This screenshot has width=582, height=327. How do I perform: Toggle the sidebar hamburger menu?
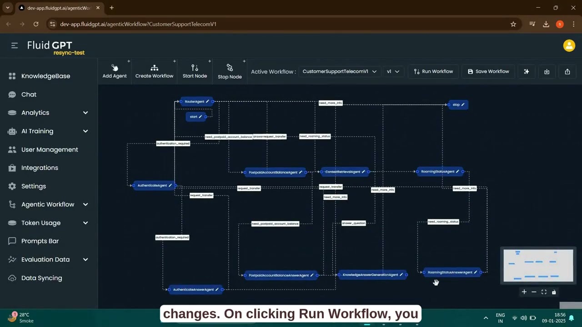[x=15, y=45]
